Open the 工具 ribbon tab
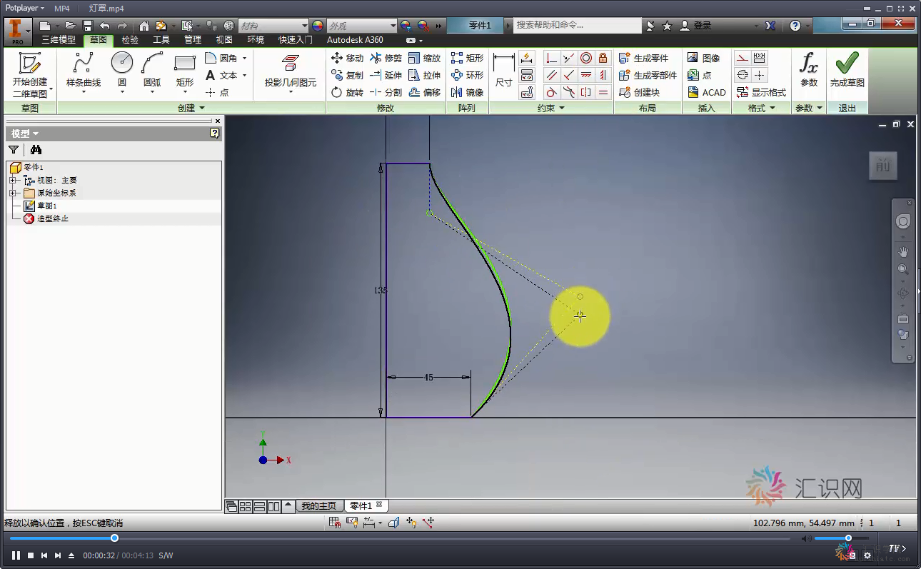Image resolution: width=921 pixels, height=569 pixels. coord(161,40)
